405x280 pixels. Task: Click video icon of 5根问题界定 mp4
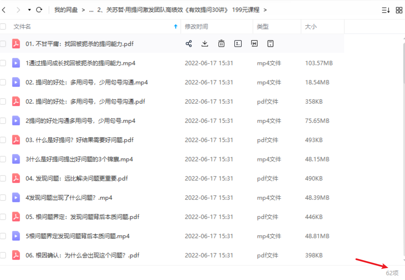coord(16,236)
